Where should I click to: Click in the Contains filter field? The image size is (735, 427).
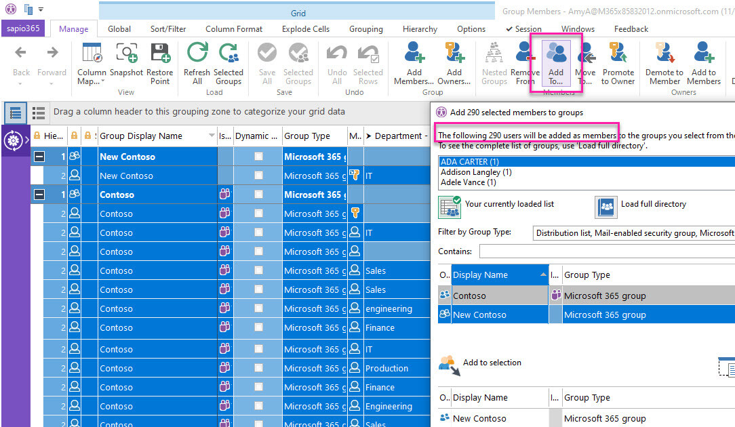[607, 251]
